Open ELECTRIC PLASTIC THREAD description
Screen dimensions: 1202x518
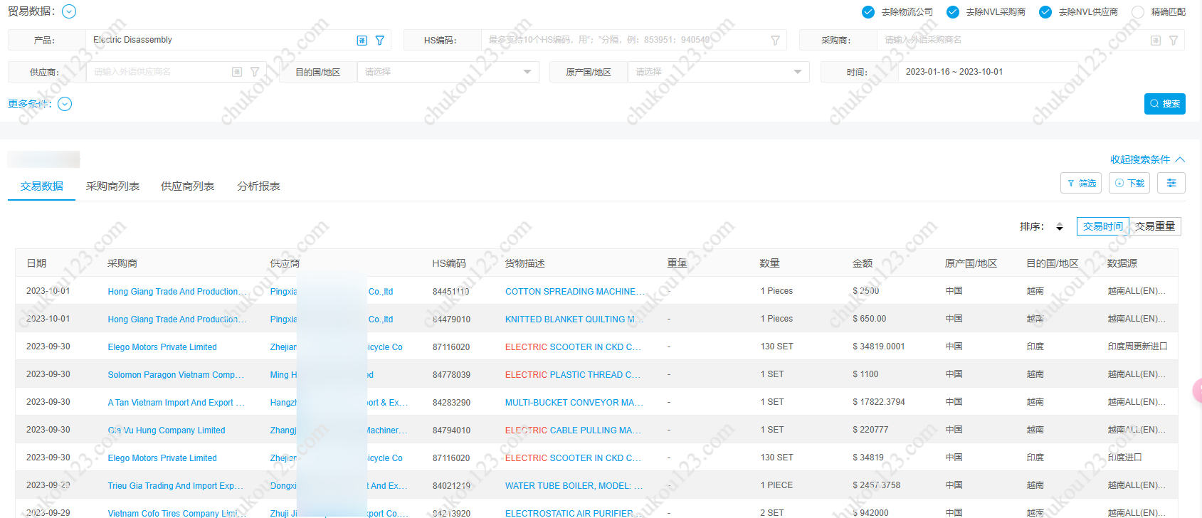pyautogui.click(x=573, y=375)
